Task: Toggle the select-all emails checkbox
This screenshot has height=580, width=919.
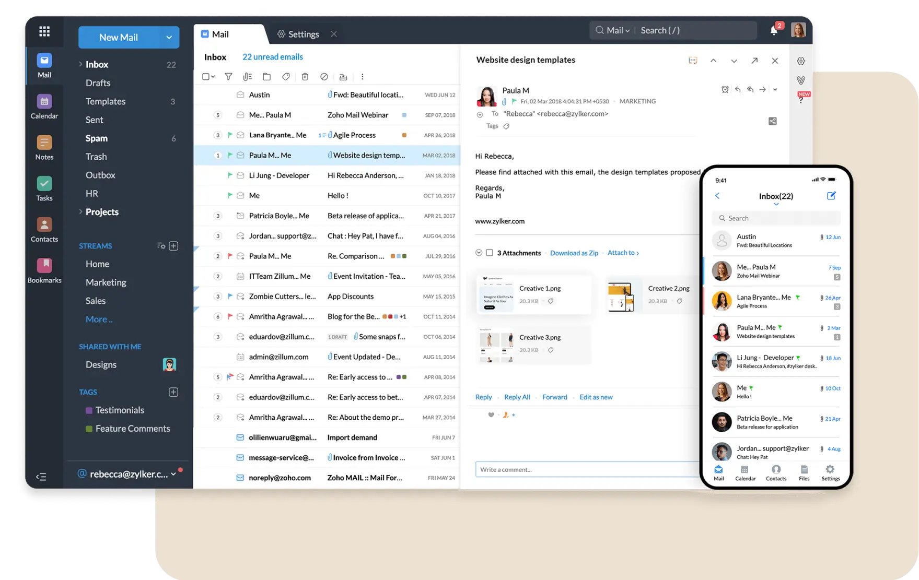Action: pos(206,77)
